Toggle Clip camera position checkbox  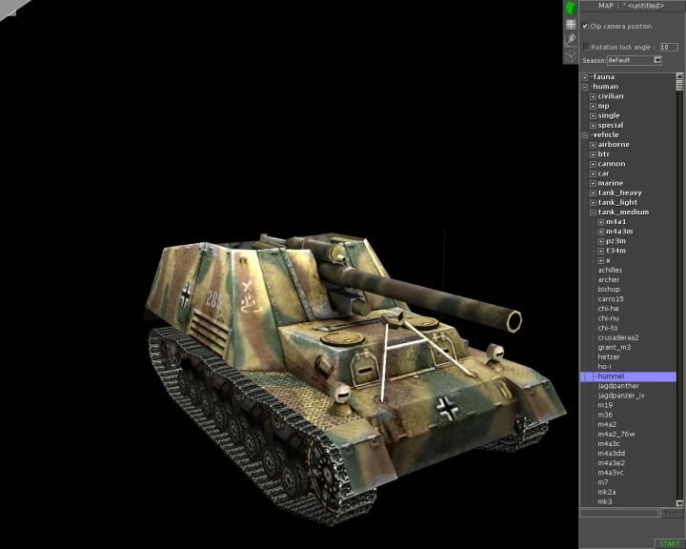point(585,26)
